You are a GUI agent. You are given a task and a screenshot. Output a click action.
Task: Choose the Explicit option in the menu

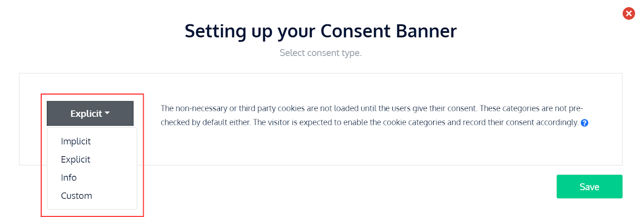(76, 159)
